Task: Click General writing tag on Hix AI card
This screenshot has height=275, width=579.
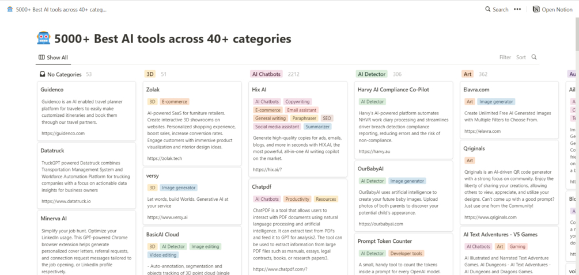Action: pos(271,119)
